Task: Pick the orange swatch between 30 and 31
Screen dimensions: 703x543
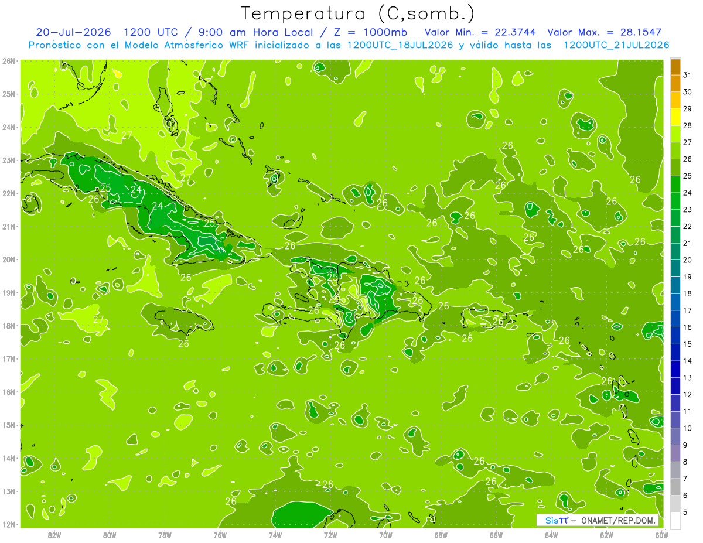Action: point(675,83)
